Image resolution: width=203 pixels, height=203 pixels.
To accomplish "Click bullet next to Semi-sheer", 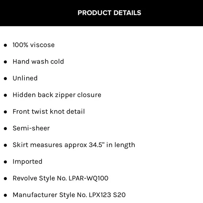I will click(5, 128).
